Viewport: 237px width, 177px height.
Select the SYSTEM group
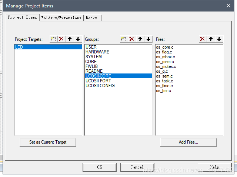pos(118,57)
